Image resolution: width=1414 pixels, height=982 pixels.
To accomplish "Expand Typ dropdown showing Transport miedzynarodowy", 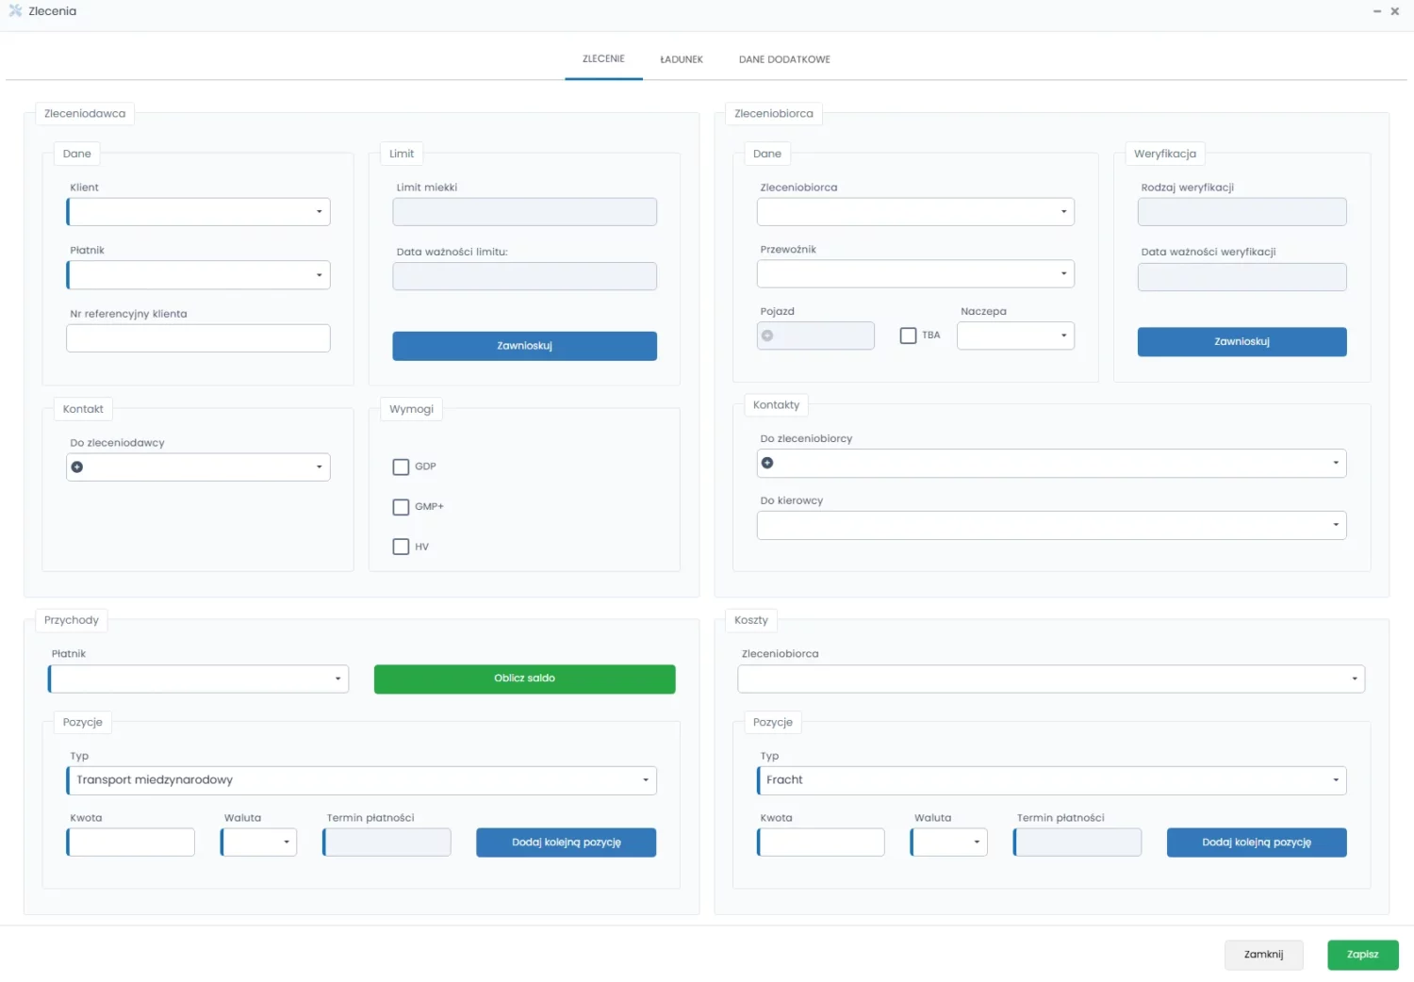I will (x=645, y=780).
